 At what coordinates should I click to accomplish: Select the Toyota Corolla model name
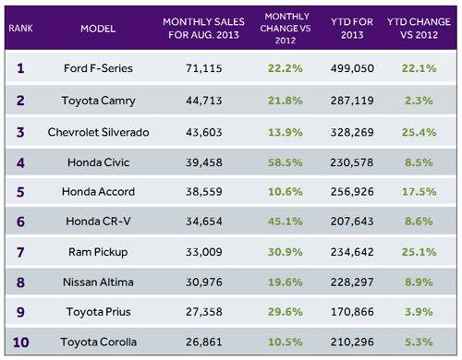coord(98,342)
